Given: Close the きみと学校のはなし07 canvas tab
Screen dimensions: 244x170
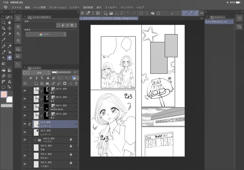Looking at the screenshot, I should pyautogui.click(x=82, y=18).
